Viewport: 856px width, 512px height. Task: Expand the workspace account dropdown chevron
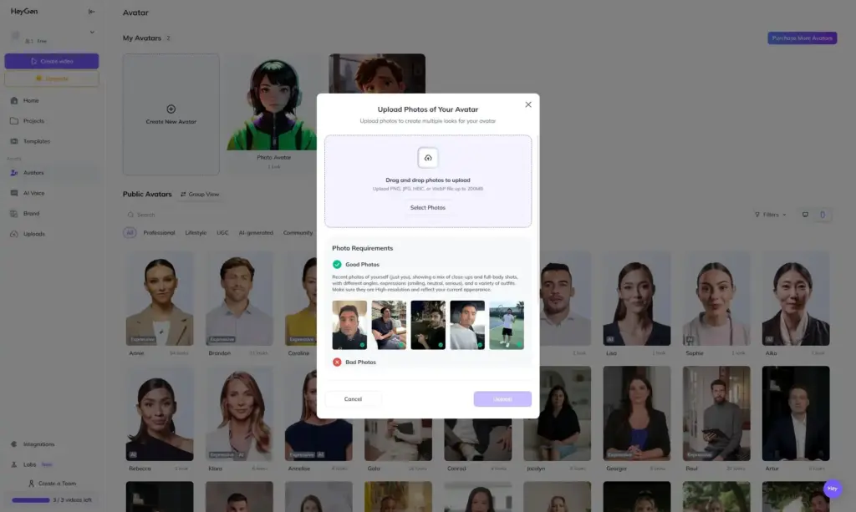click(x=92, y=33)
